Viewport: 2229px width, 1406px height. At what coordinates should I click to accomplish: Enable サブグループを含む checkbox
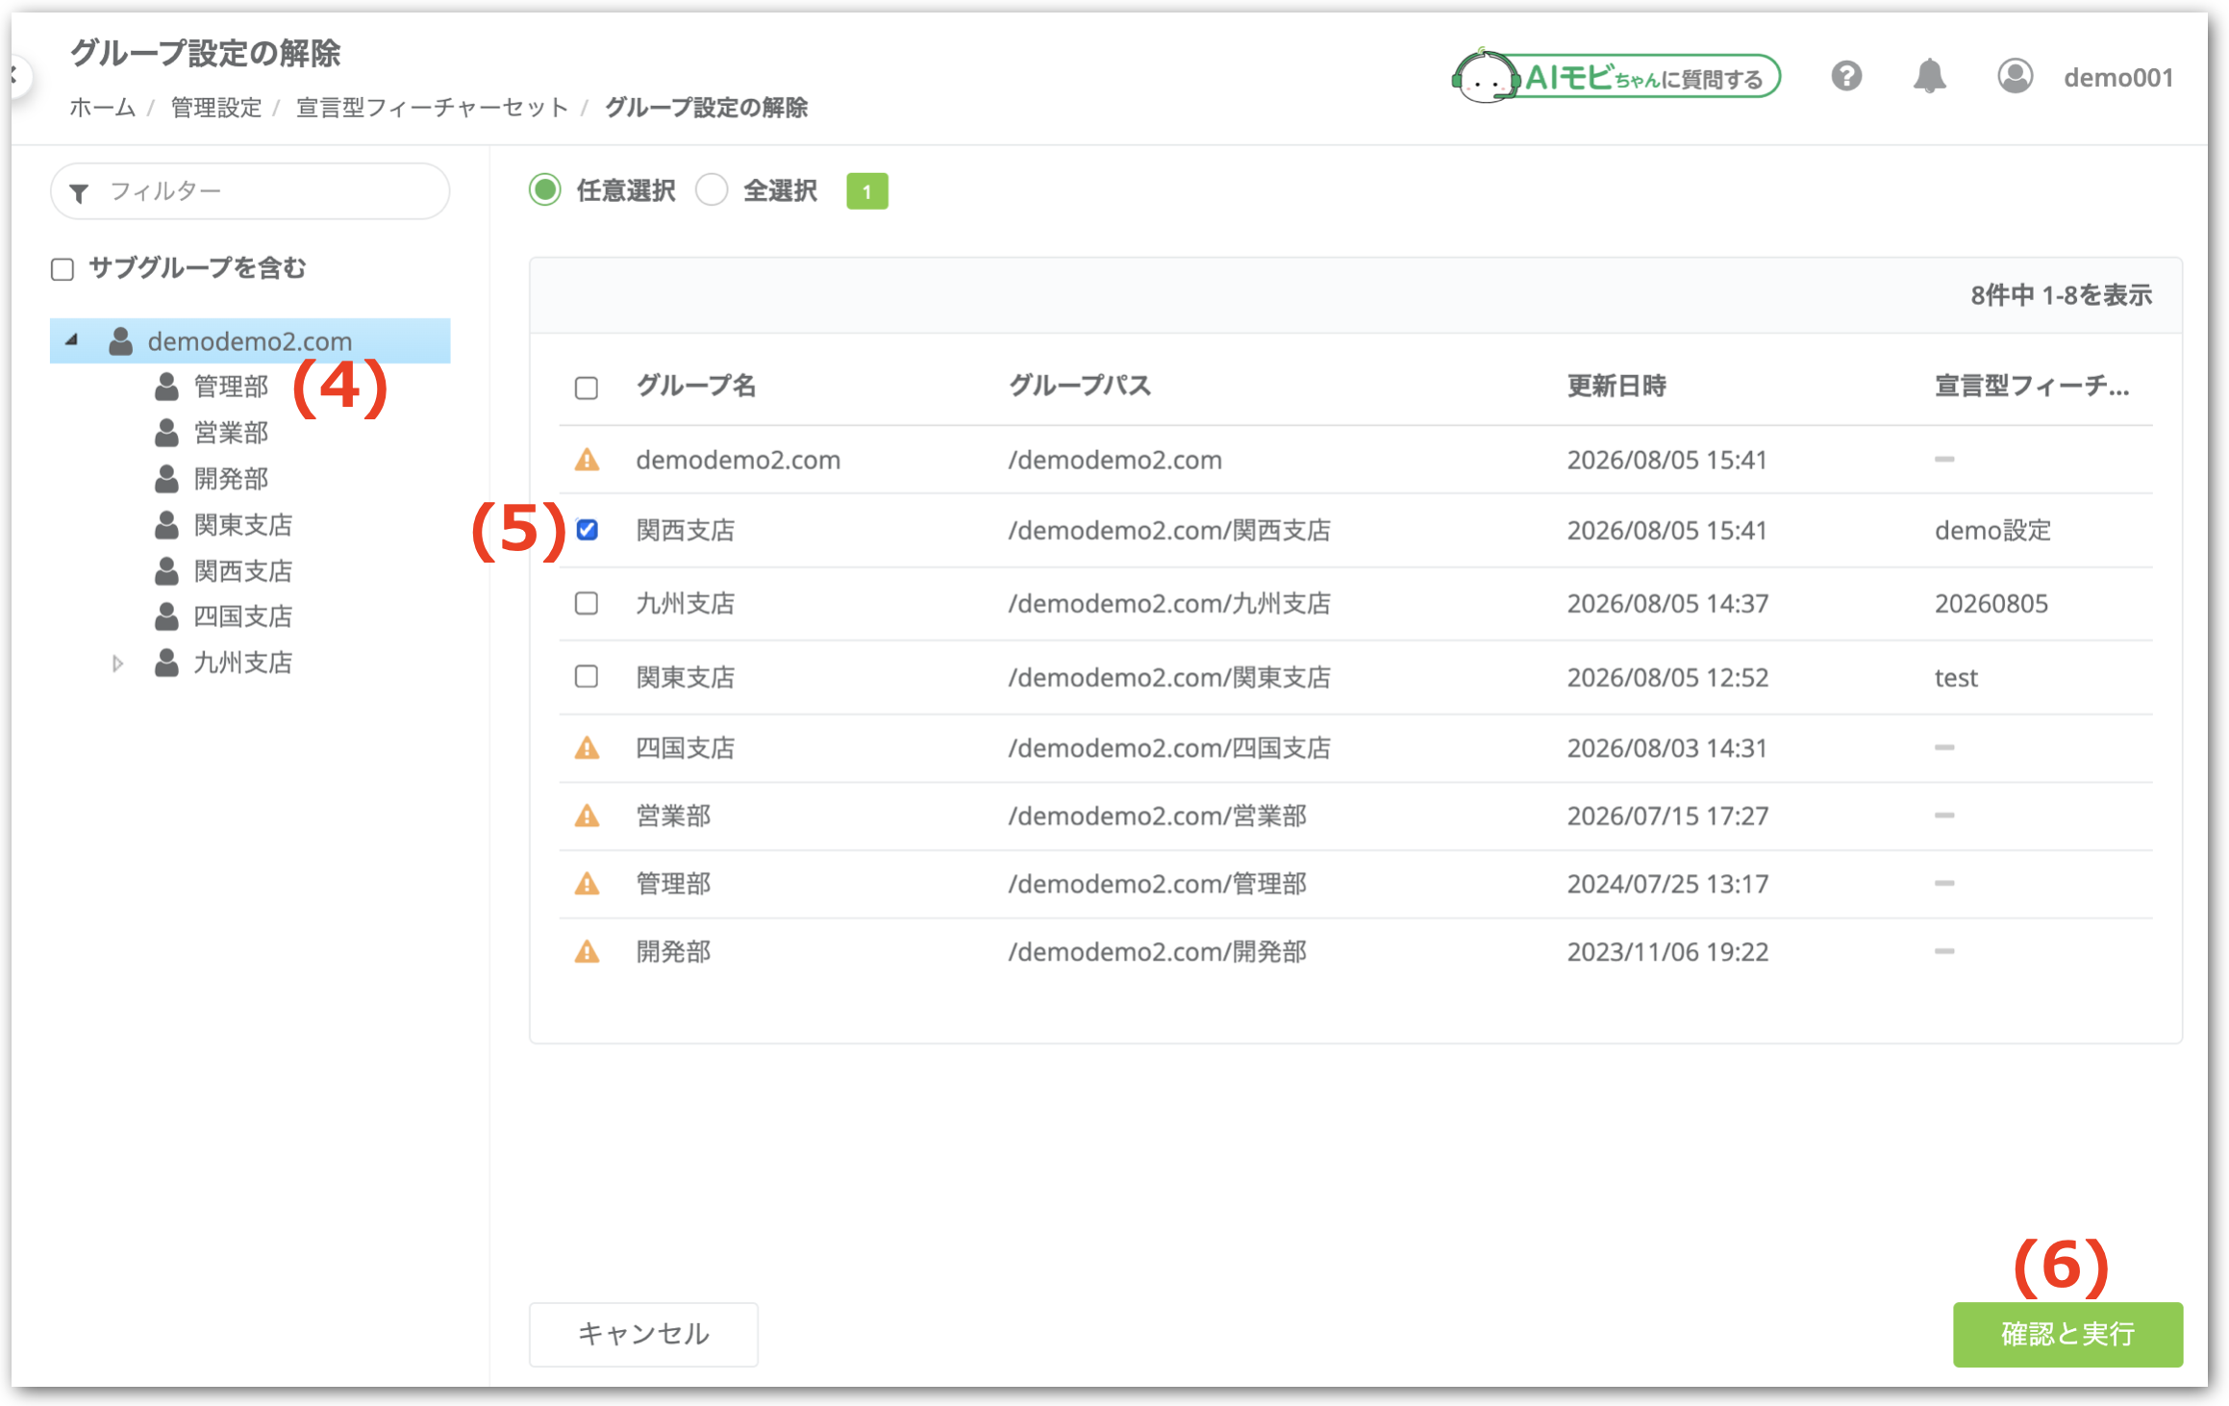(x=63, y=268)
